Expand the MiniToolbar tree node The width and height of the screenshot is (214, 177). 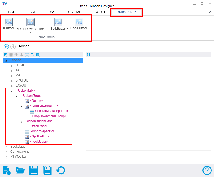7,157
